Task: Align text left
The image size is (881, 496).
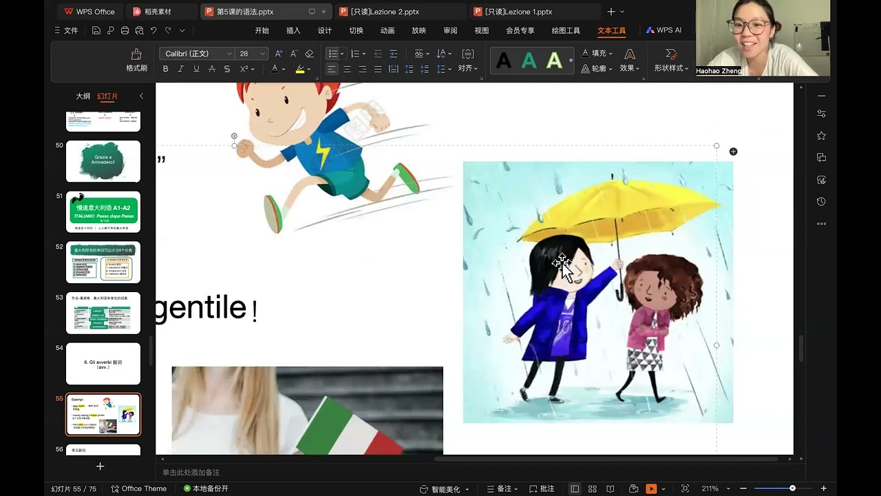Action: (x=332, y=69)
